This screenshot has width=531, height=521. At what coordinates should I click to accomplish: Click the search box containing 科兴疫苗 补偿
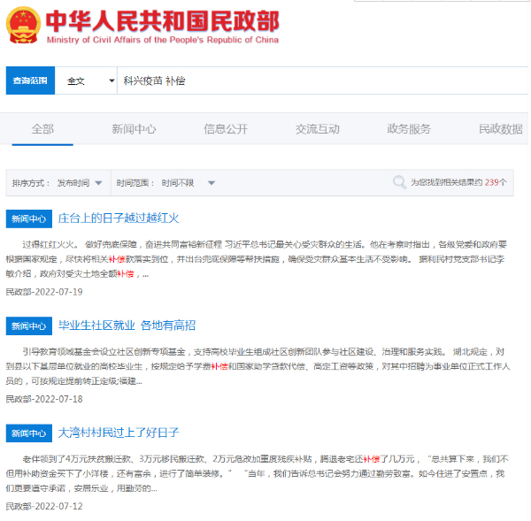(x=319, y=80)
